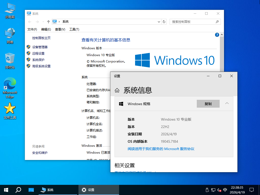Open 安全和维护 link
The image size is (260, 195).
pyautogui.click(x=40, y=153)
